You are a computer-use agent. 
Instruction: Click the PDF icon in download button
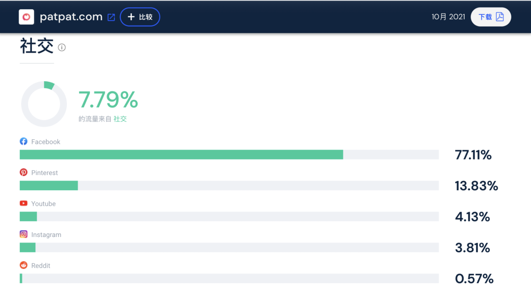(500, 17)
